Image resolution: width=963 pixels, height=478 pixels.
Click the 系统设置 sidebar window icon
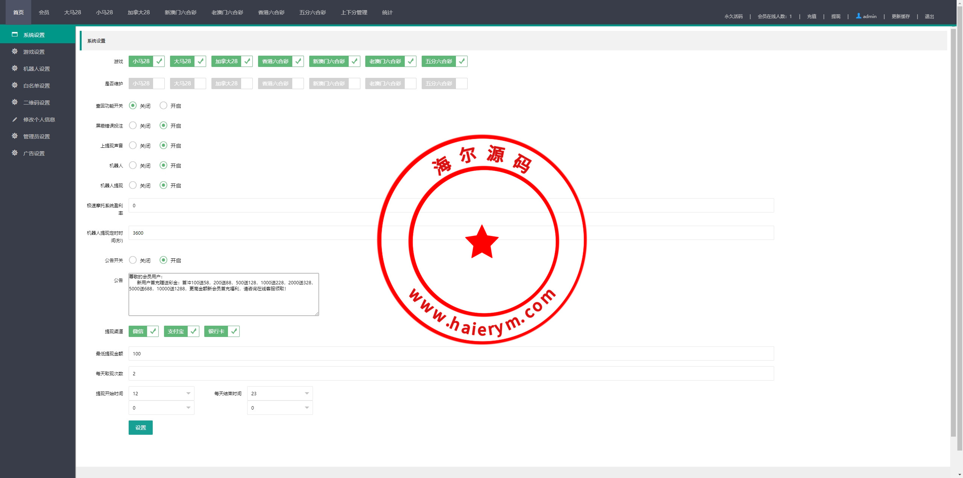(x=15, y=35)
